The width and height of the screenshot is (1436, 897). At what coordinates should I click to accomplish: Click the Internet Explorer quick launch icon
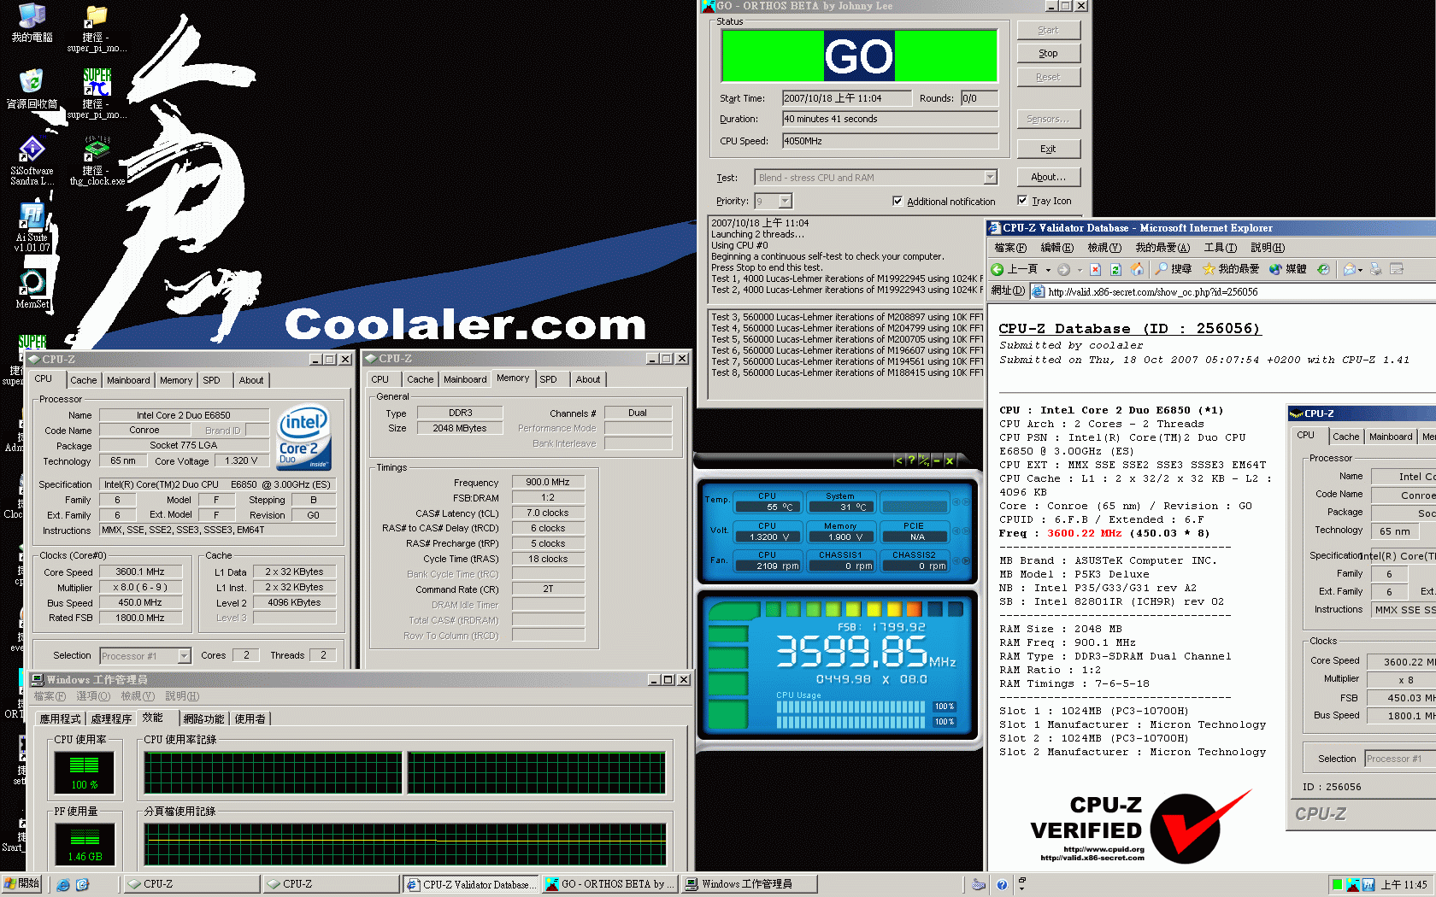63,885
